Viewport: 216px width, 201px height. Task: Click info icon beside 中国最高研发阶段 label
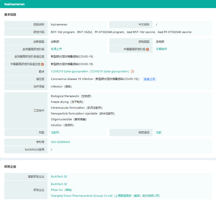(148, 49)
